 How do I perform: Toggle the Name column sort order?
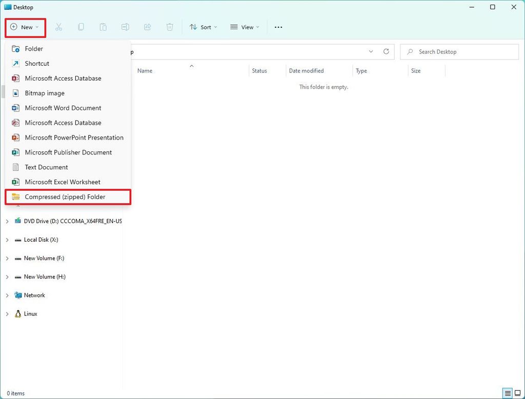click(x=145, y=70)
